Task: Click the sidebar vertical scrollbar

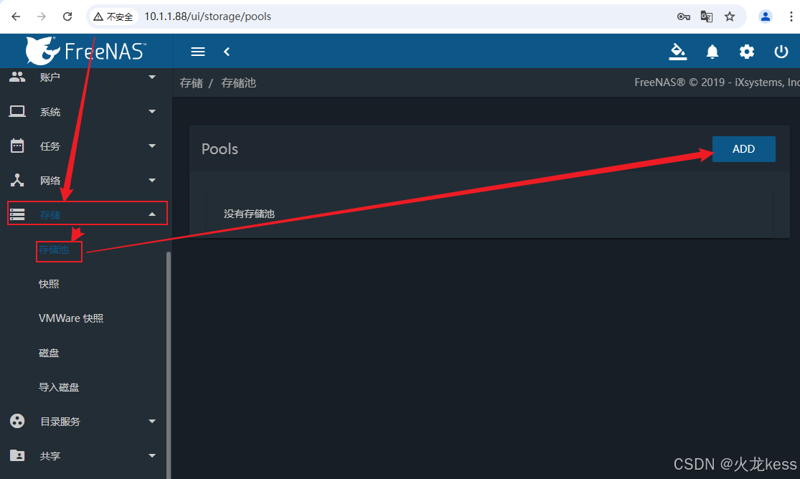Action: pyautogui.click(x=169, y=365)
